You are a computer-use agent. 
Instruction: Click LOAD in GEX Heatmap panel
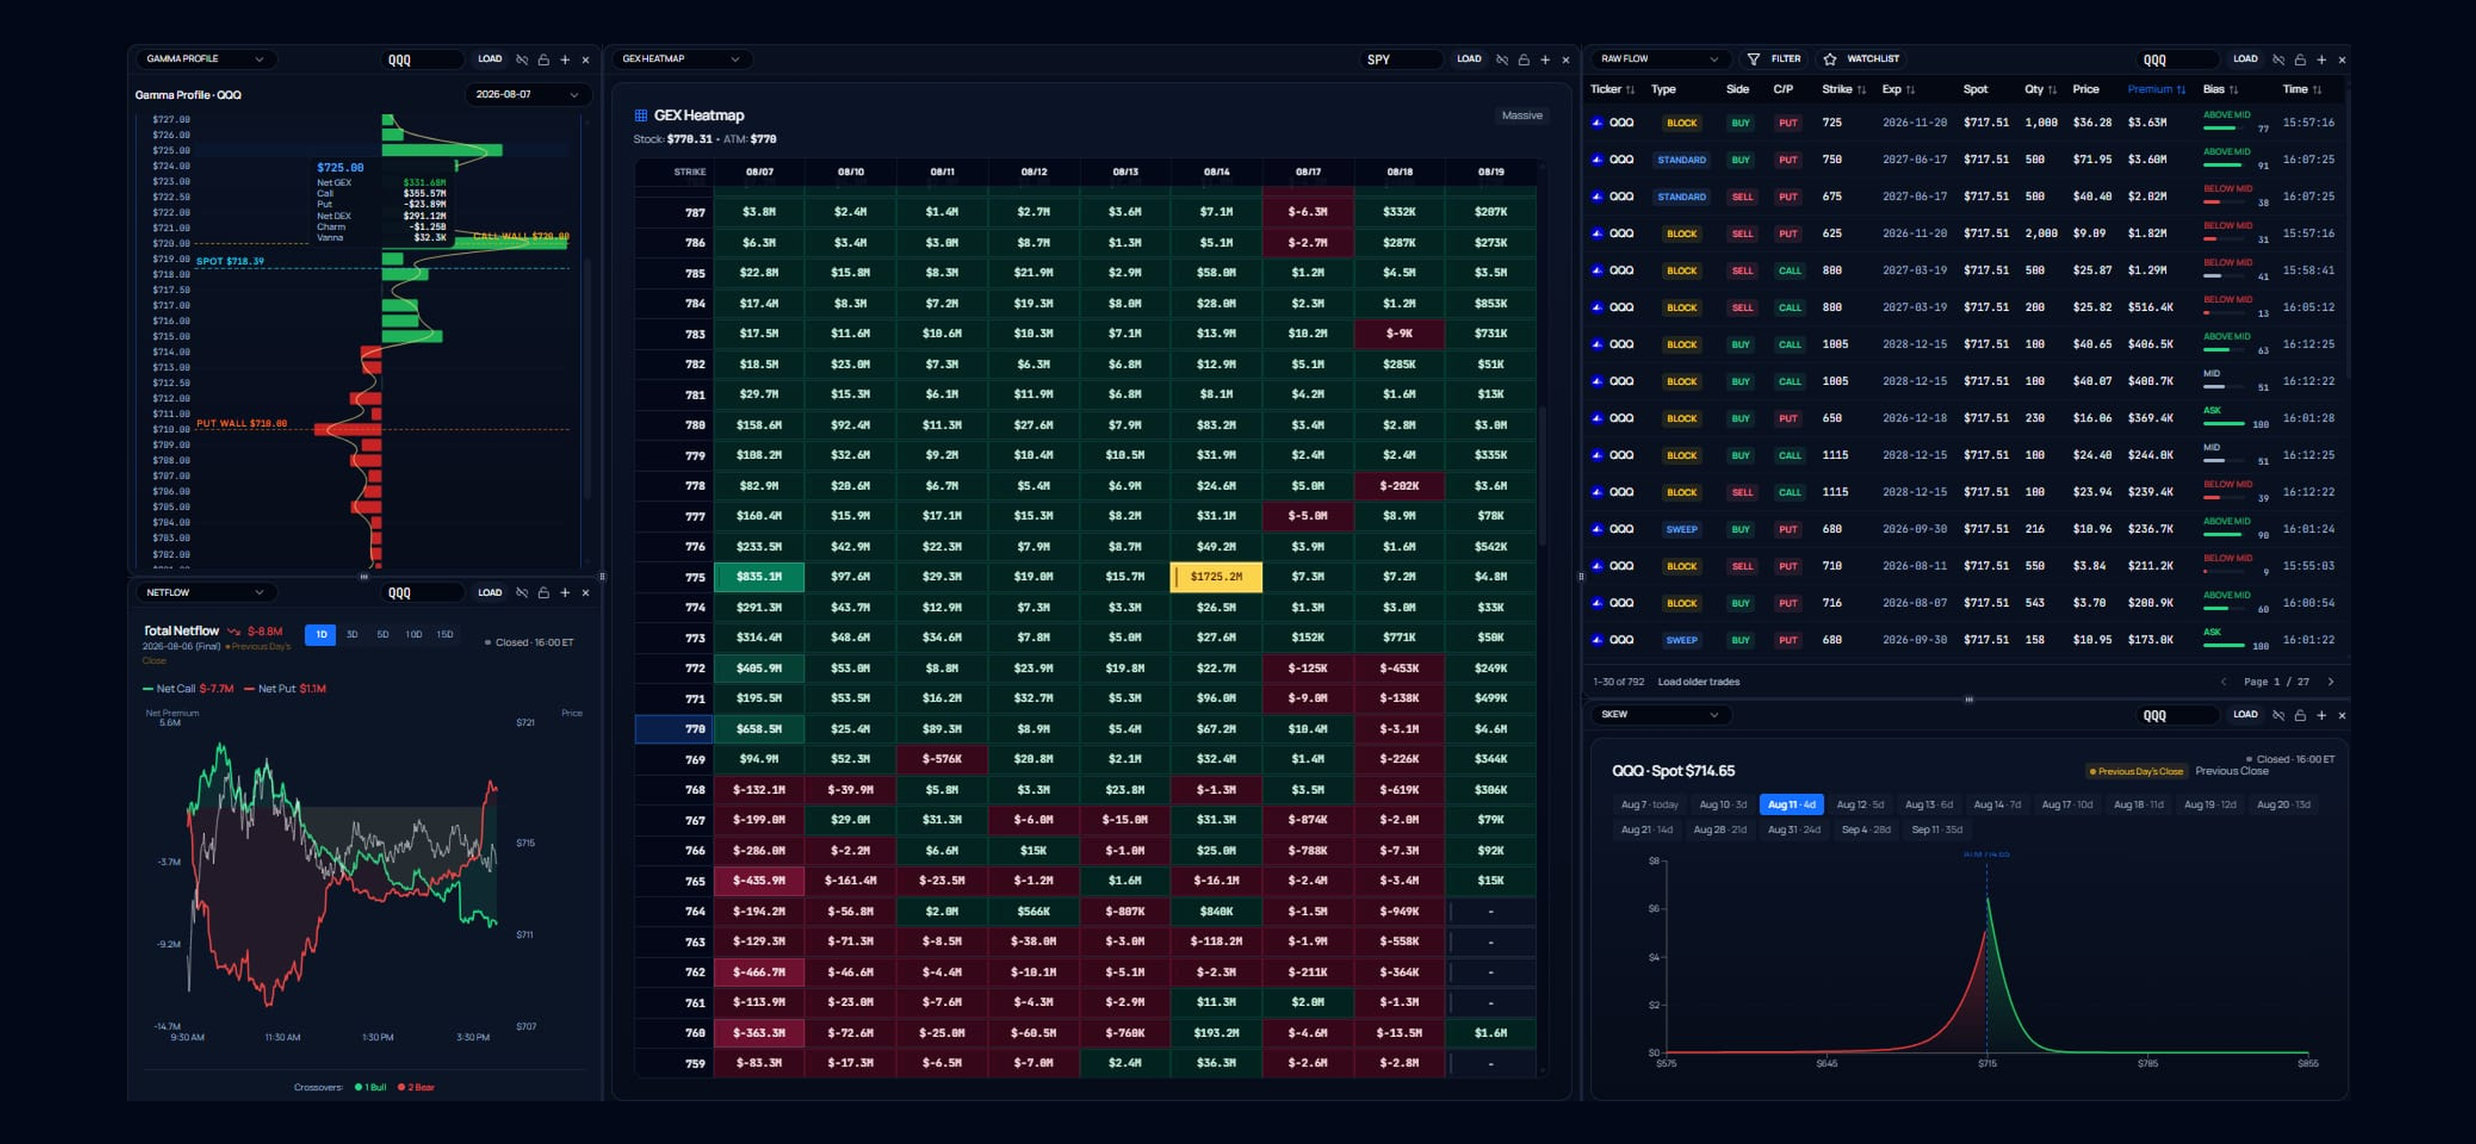click(1469, 60)
